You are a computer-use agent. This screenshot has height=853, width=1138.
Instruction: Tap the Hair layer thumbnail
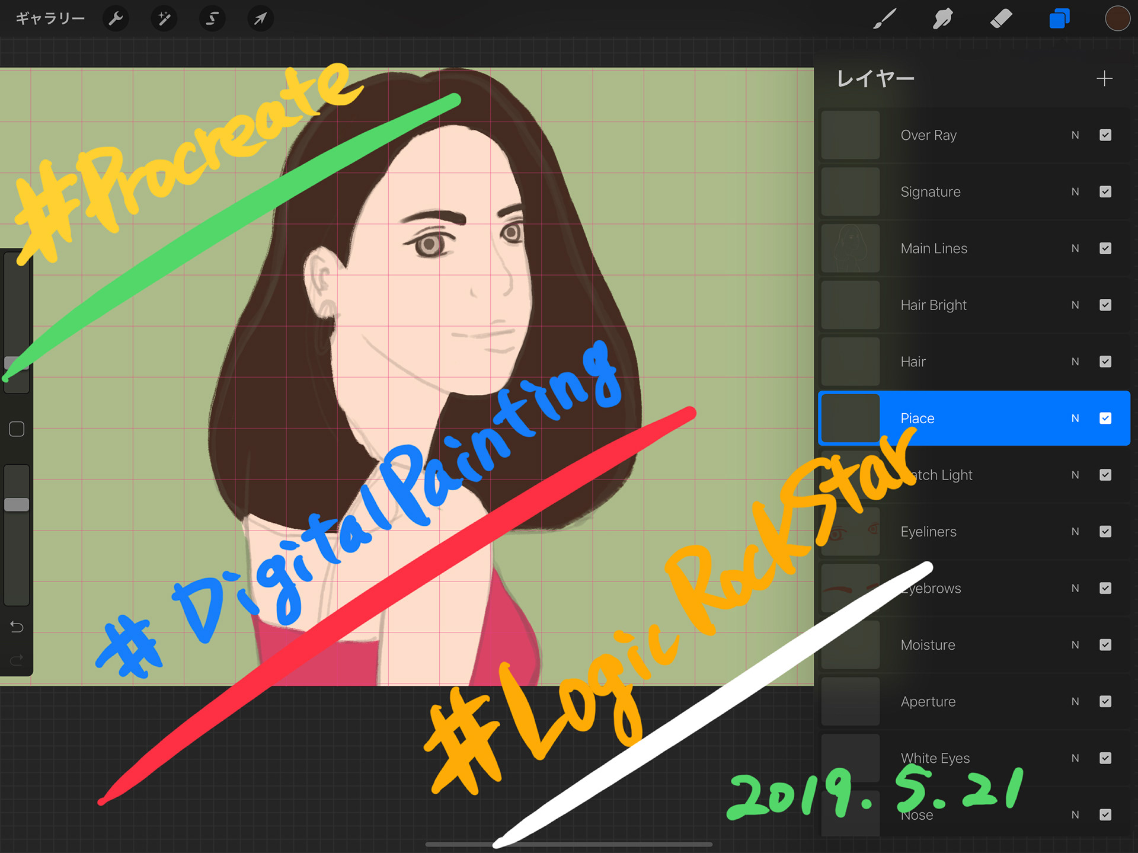pyautogui.click(x=851, y=362)
